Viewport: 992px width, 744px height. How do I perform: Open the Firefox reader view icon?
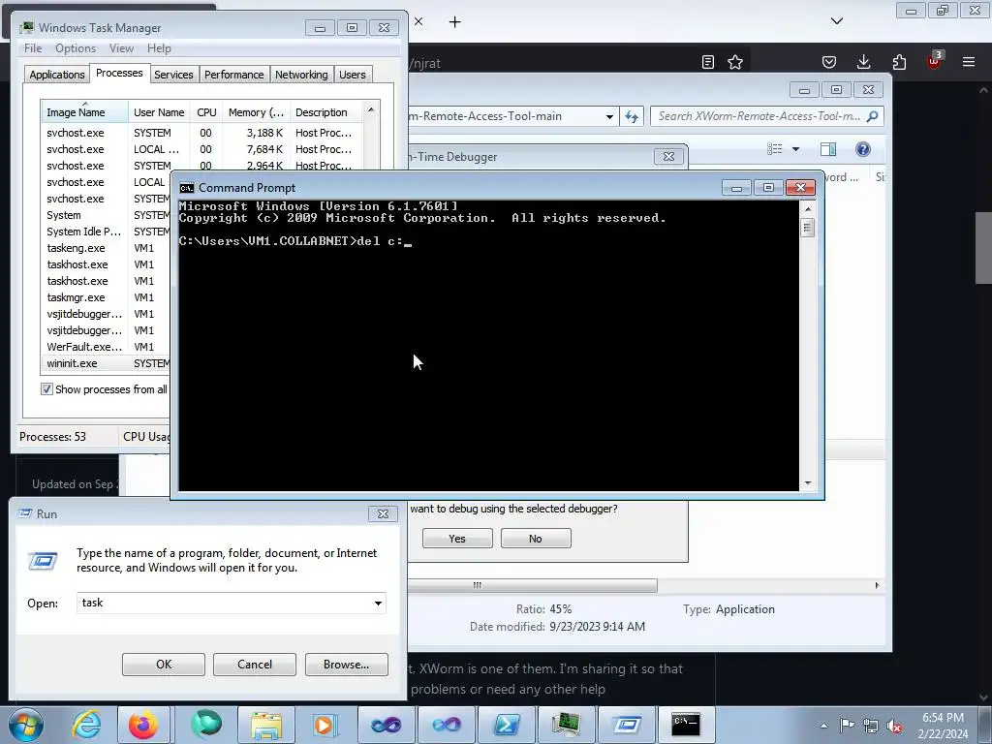pos(708,62)
